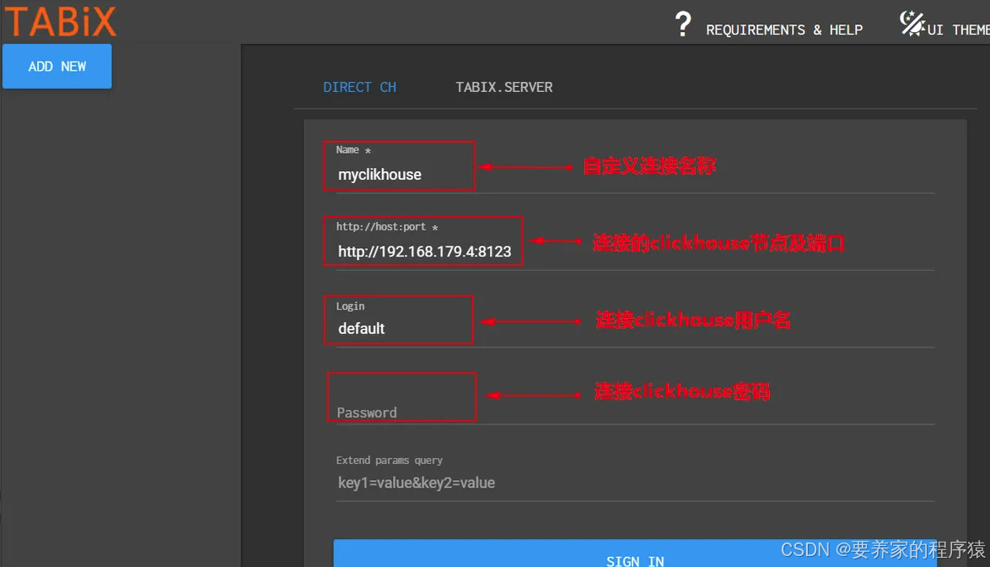This screenshot has width=990, height=567.
Task: Open REQUIREMENTS & HELP link
Action: [x=784, y=30]
